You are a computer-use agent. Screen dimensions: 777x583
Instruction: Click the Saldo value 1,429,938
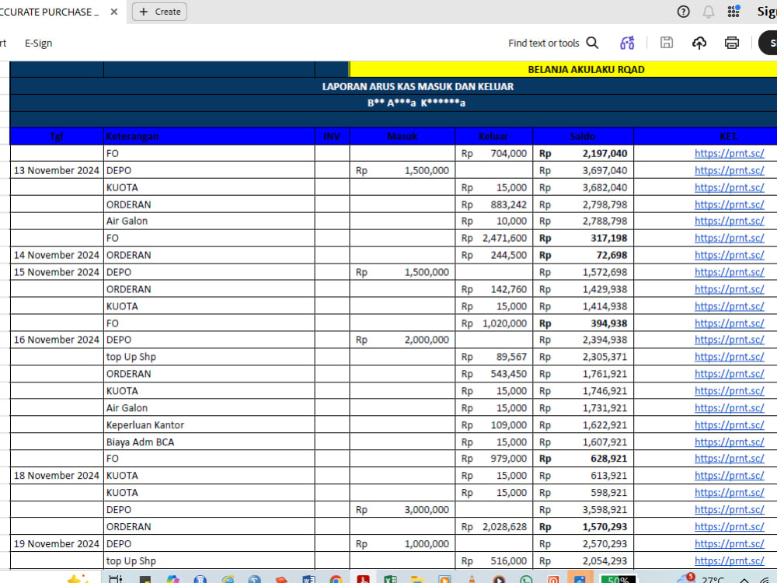(x=605, y=289)
